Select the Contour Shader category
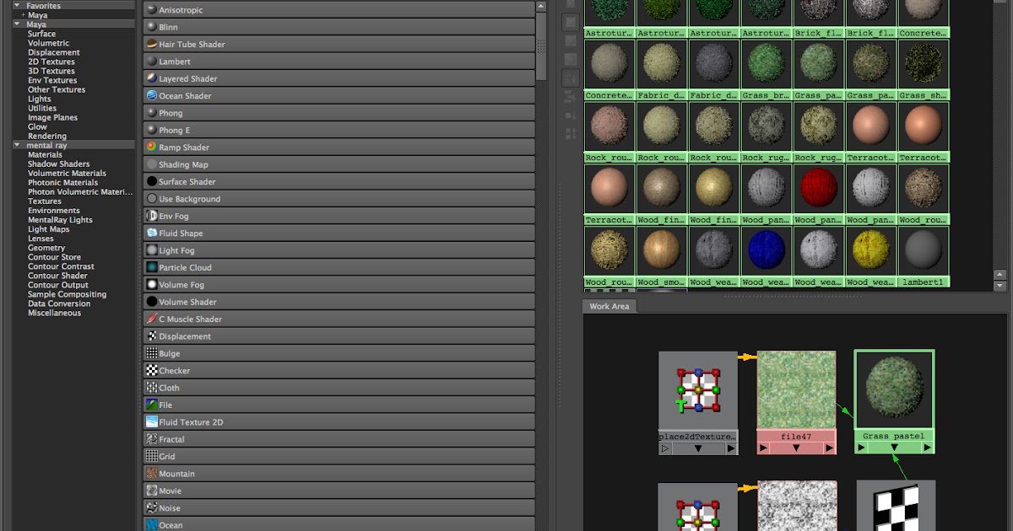The width and height of the screenshot is (1013, 531). pos(57,276)
